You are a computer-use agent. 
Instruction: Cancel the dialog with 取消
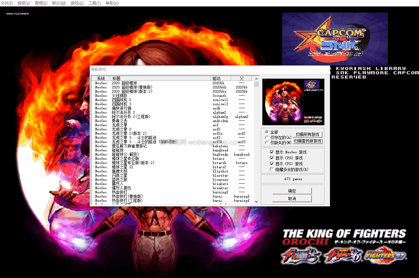coord(292,199)
